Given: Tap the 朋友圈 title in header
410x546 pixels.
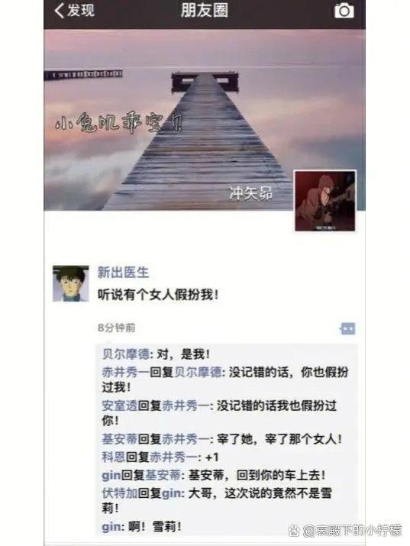Looking at the screenshot, I should tap(205, 11).
